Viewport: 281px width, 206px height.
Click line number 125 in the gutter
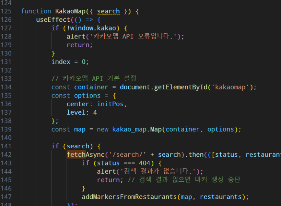click(x=6, y=11)
